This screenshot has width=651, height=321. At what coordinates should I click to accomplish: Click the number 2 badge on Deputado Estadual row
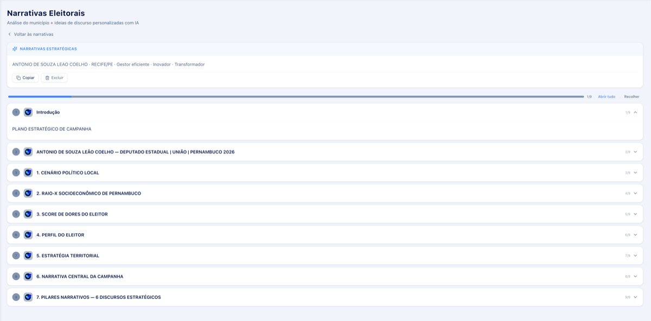click(16, 152)
